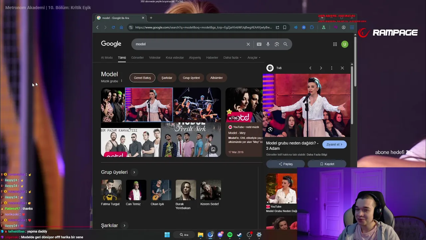The image size is (426, 240).
Task: Expand the Grup üyeleri section arrow
Action: pos(134,172)
